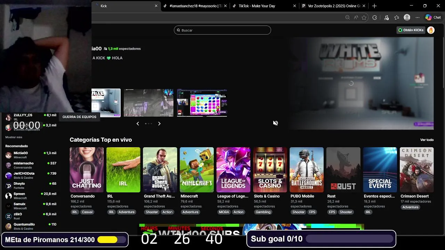Click the FPS tag under PUBG Mobile
This screenshot has height=250, width=445.
tap(312, 212)
